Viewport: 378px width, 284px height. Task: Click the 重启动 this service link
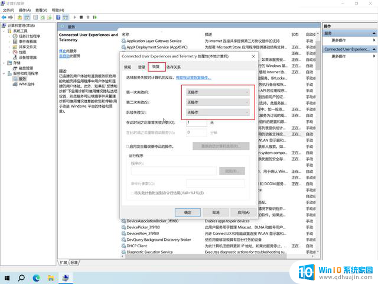(64, 56)
